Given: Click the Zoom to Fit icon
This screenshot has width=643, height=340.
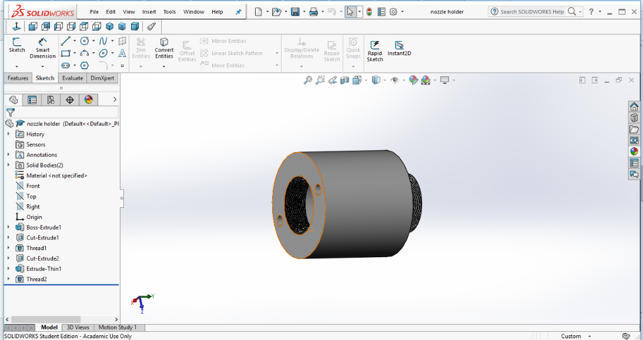Looking at the screenshot, I should coord(307,80).
